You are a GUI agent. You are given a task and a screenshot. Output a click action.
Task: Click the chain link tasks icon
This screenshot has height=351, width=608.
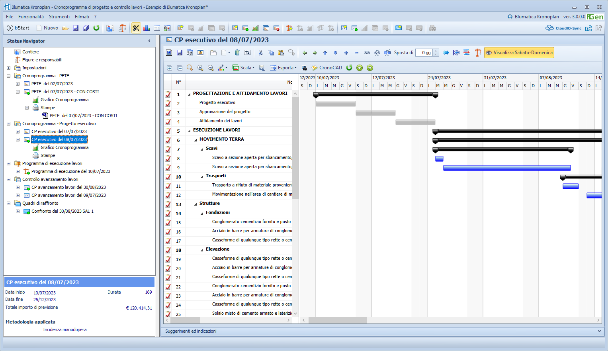(367, 53)
